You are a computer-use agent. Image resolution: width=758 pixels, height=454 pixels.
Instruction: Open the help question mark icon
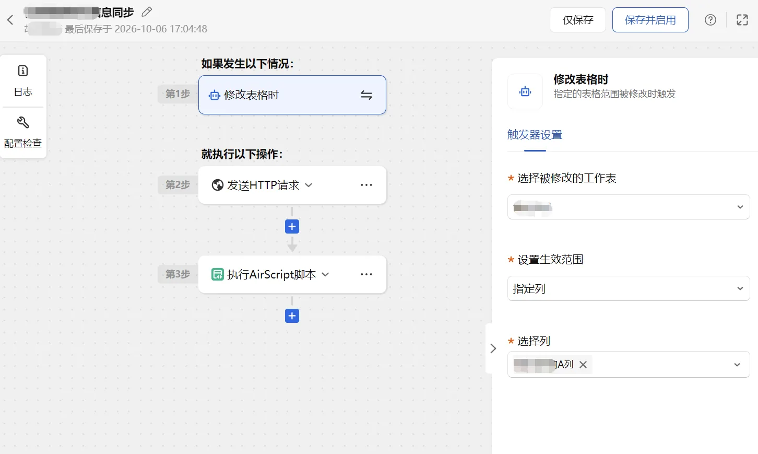pos(710,20)
